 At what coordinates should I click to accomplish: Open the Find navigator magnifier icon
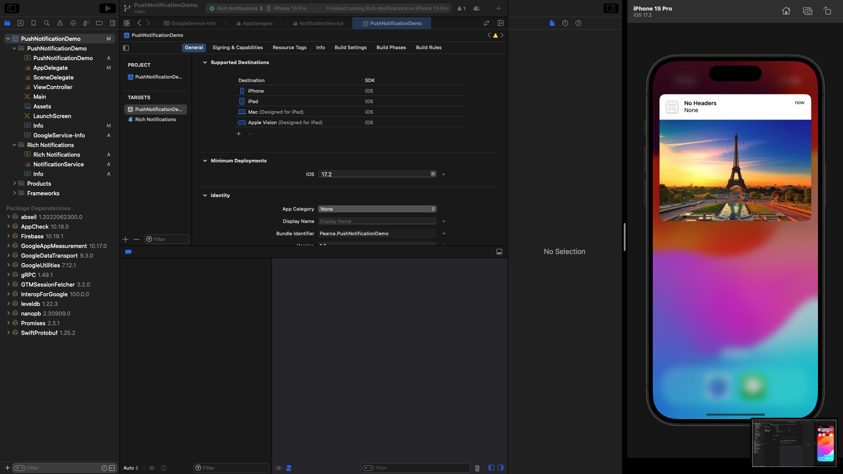pos(47,23)
